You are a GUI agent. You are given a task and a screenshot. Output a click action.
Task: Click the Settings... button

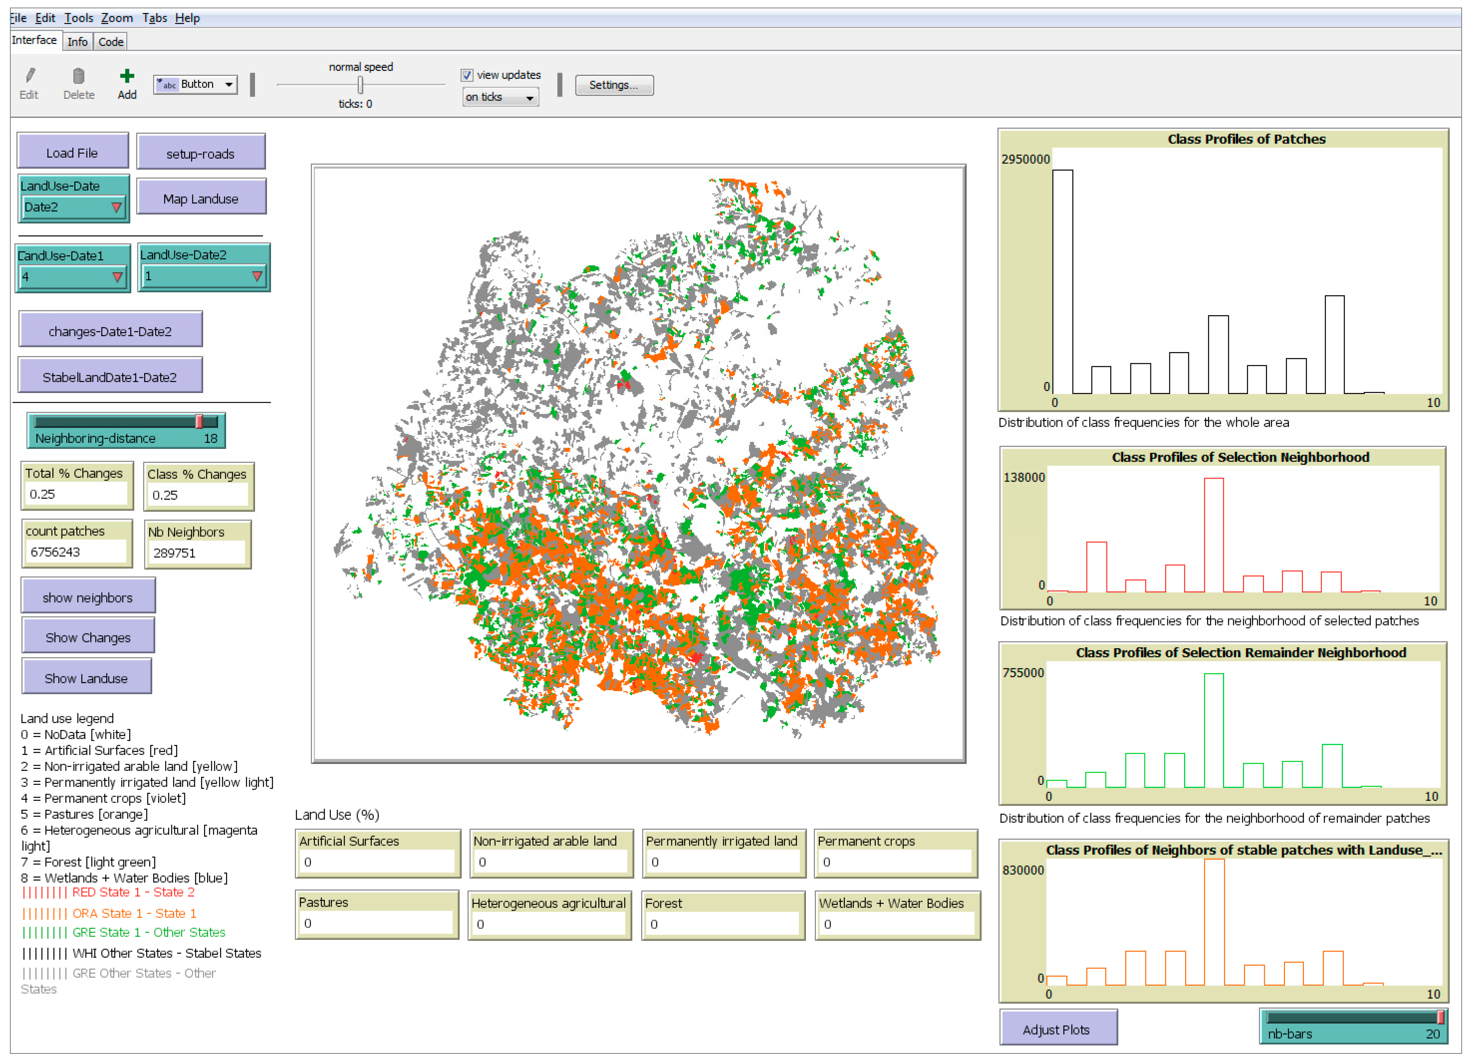click(x=614, y=85)
